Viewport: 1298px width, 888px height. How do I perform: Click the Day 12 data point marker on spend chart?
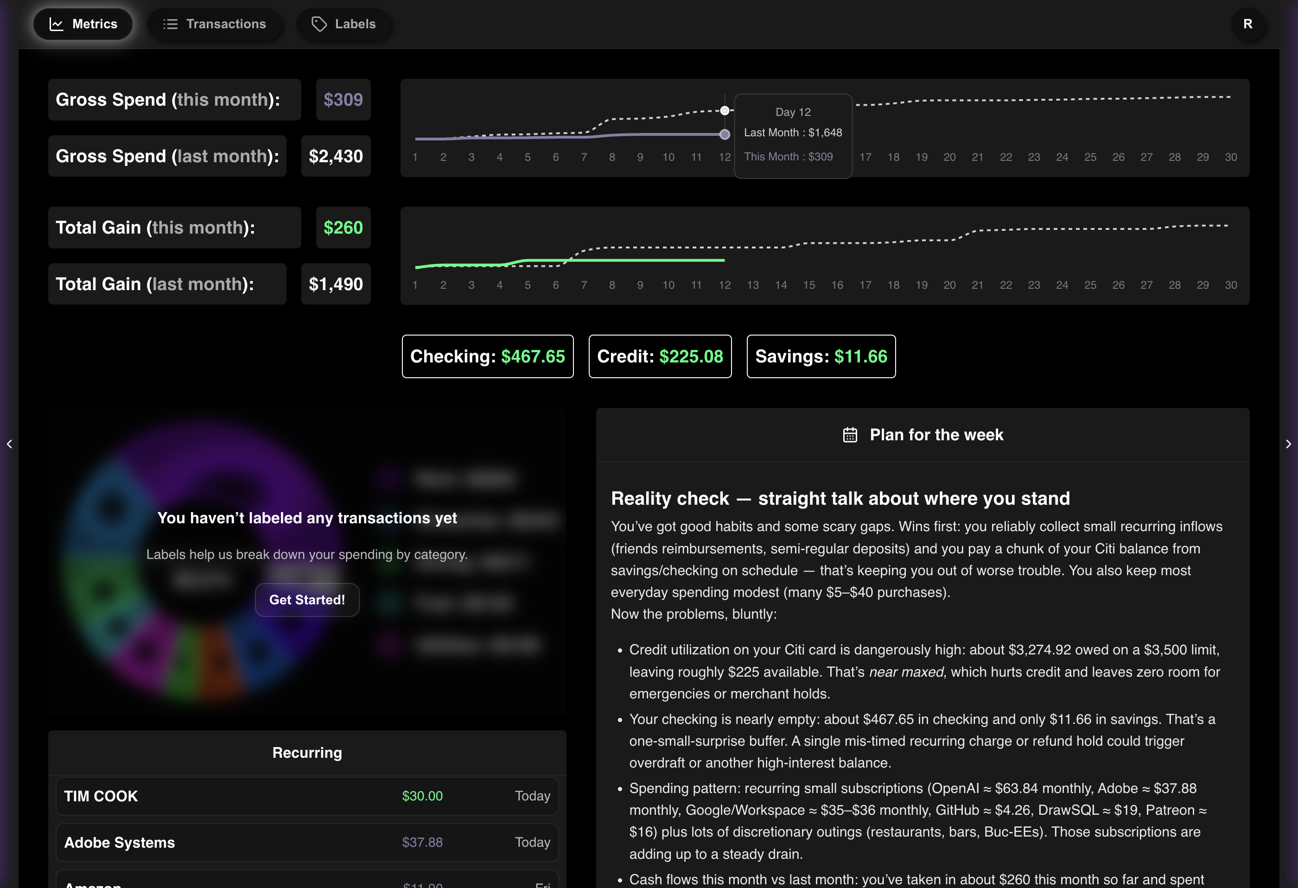(x=725, y=134)
